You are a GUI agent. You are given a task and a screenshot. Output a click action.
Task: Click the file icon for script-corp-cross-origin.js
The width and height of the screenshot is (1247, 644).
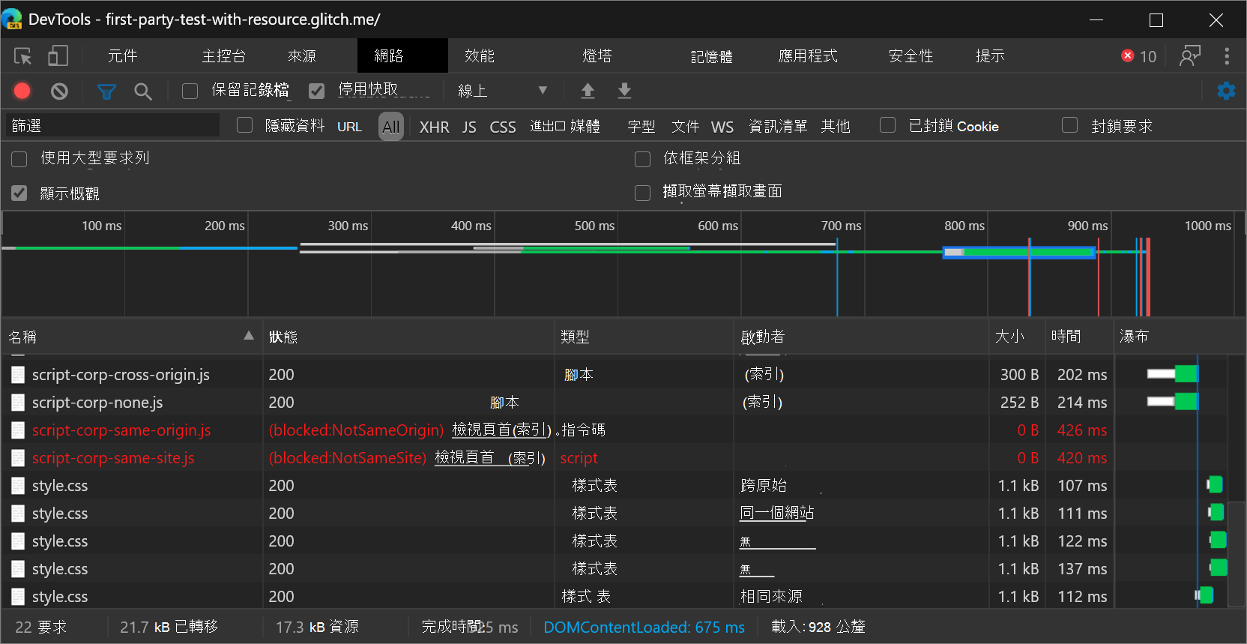tap(18, 375)
